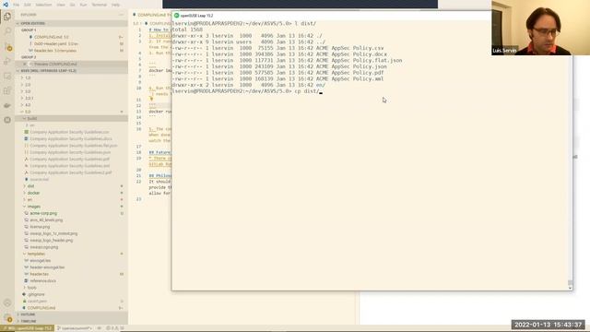Open the Run and Debug view
590x332 pixels.
[7, 62]
